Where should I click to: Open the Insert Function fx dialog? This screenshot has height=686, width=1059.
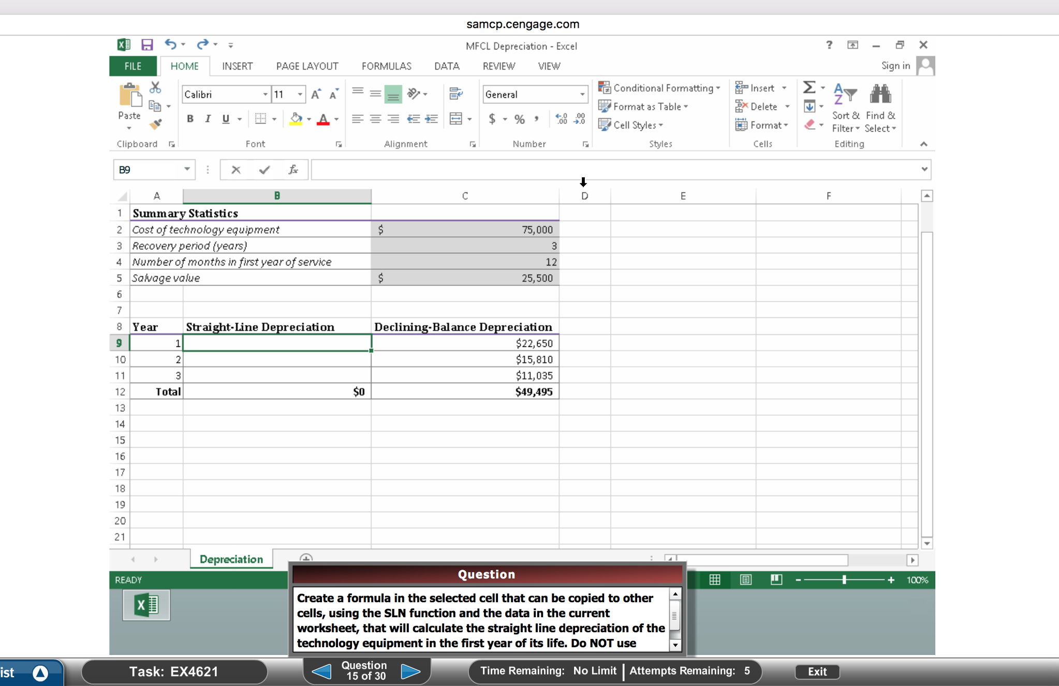coord(292,169)
